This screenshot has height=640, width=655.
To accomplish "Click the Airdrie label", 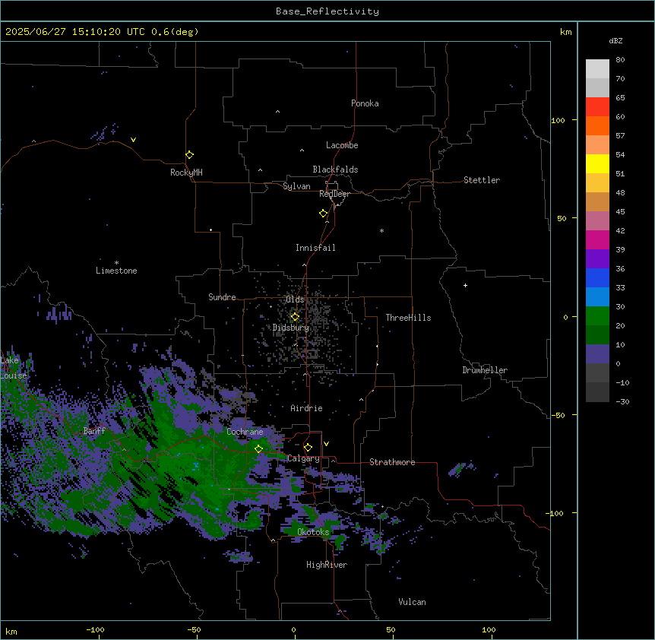I will (x=306, y=408).
